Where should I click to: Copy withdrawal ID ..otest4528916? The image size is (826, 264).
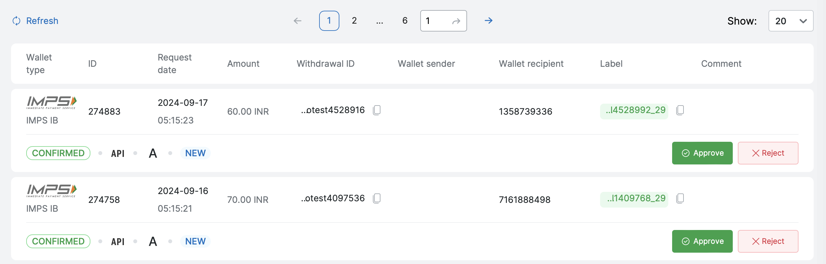(377, 110)
